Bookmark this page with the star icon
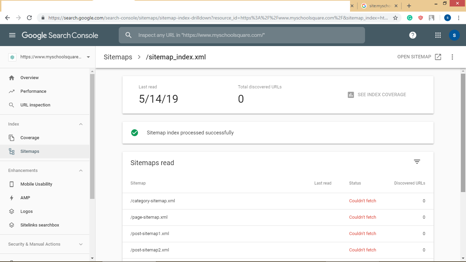This screenshot has height=262, width=466. (395, 18)
